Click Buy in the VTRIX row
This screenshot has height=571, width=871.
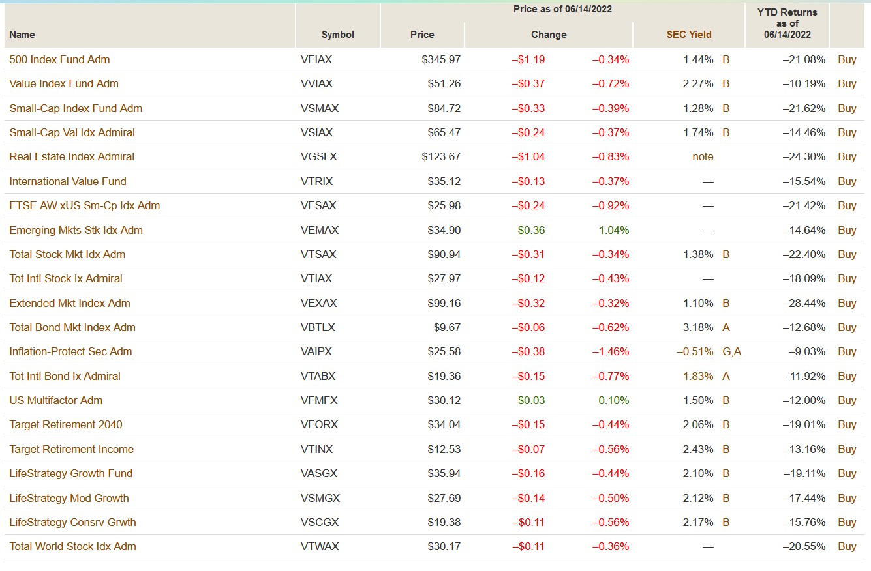point(847,181)
